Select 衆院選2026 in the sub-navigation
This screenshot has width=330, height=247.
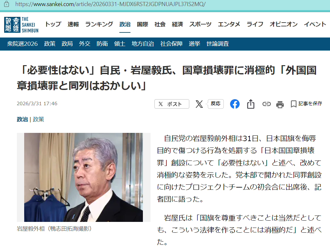22,44
